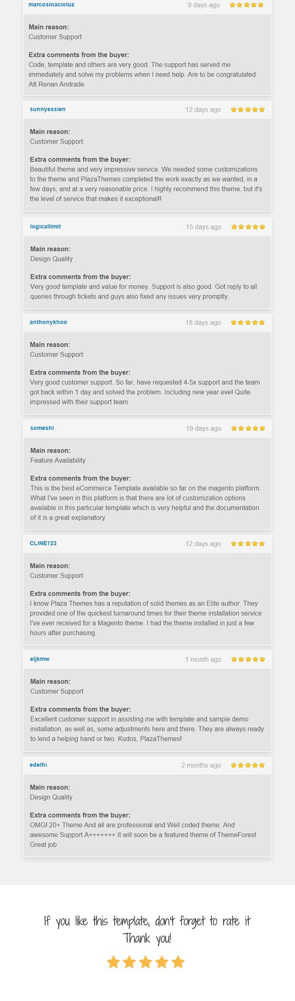Open the marcosinacioluz username link
Image resolution: width=295 pixels, height=1001 pixels.
(x=51, y=5)
